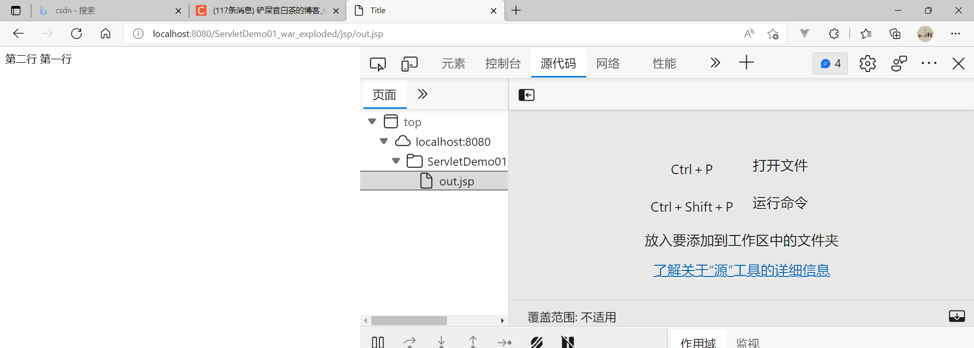The height and width of the screenshot is (348, 974).
Task: Open the V-shaped extension icon
Action: [805, 33]
